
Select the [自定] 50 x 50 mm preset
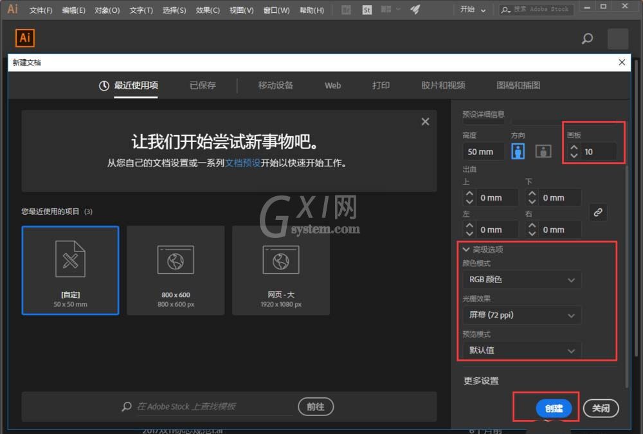coord(71,270)
